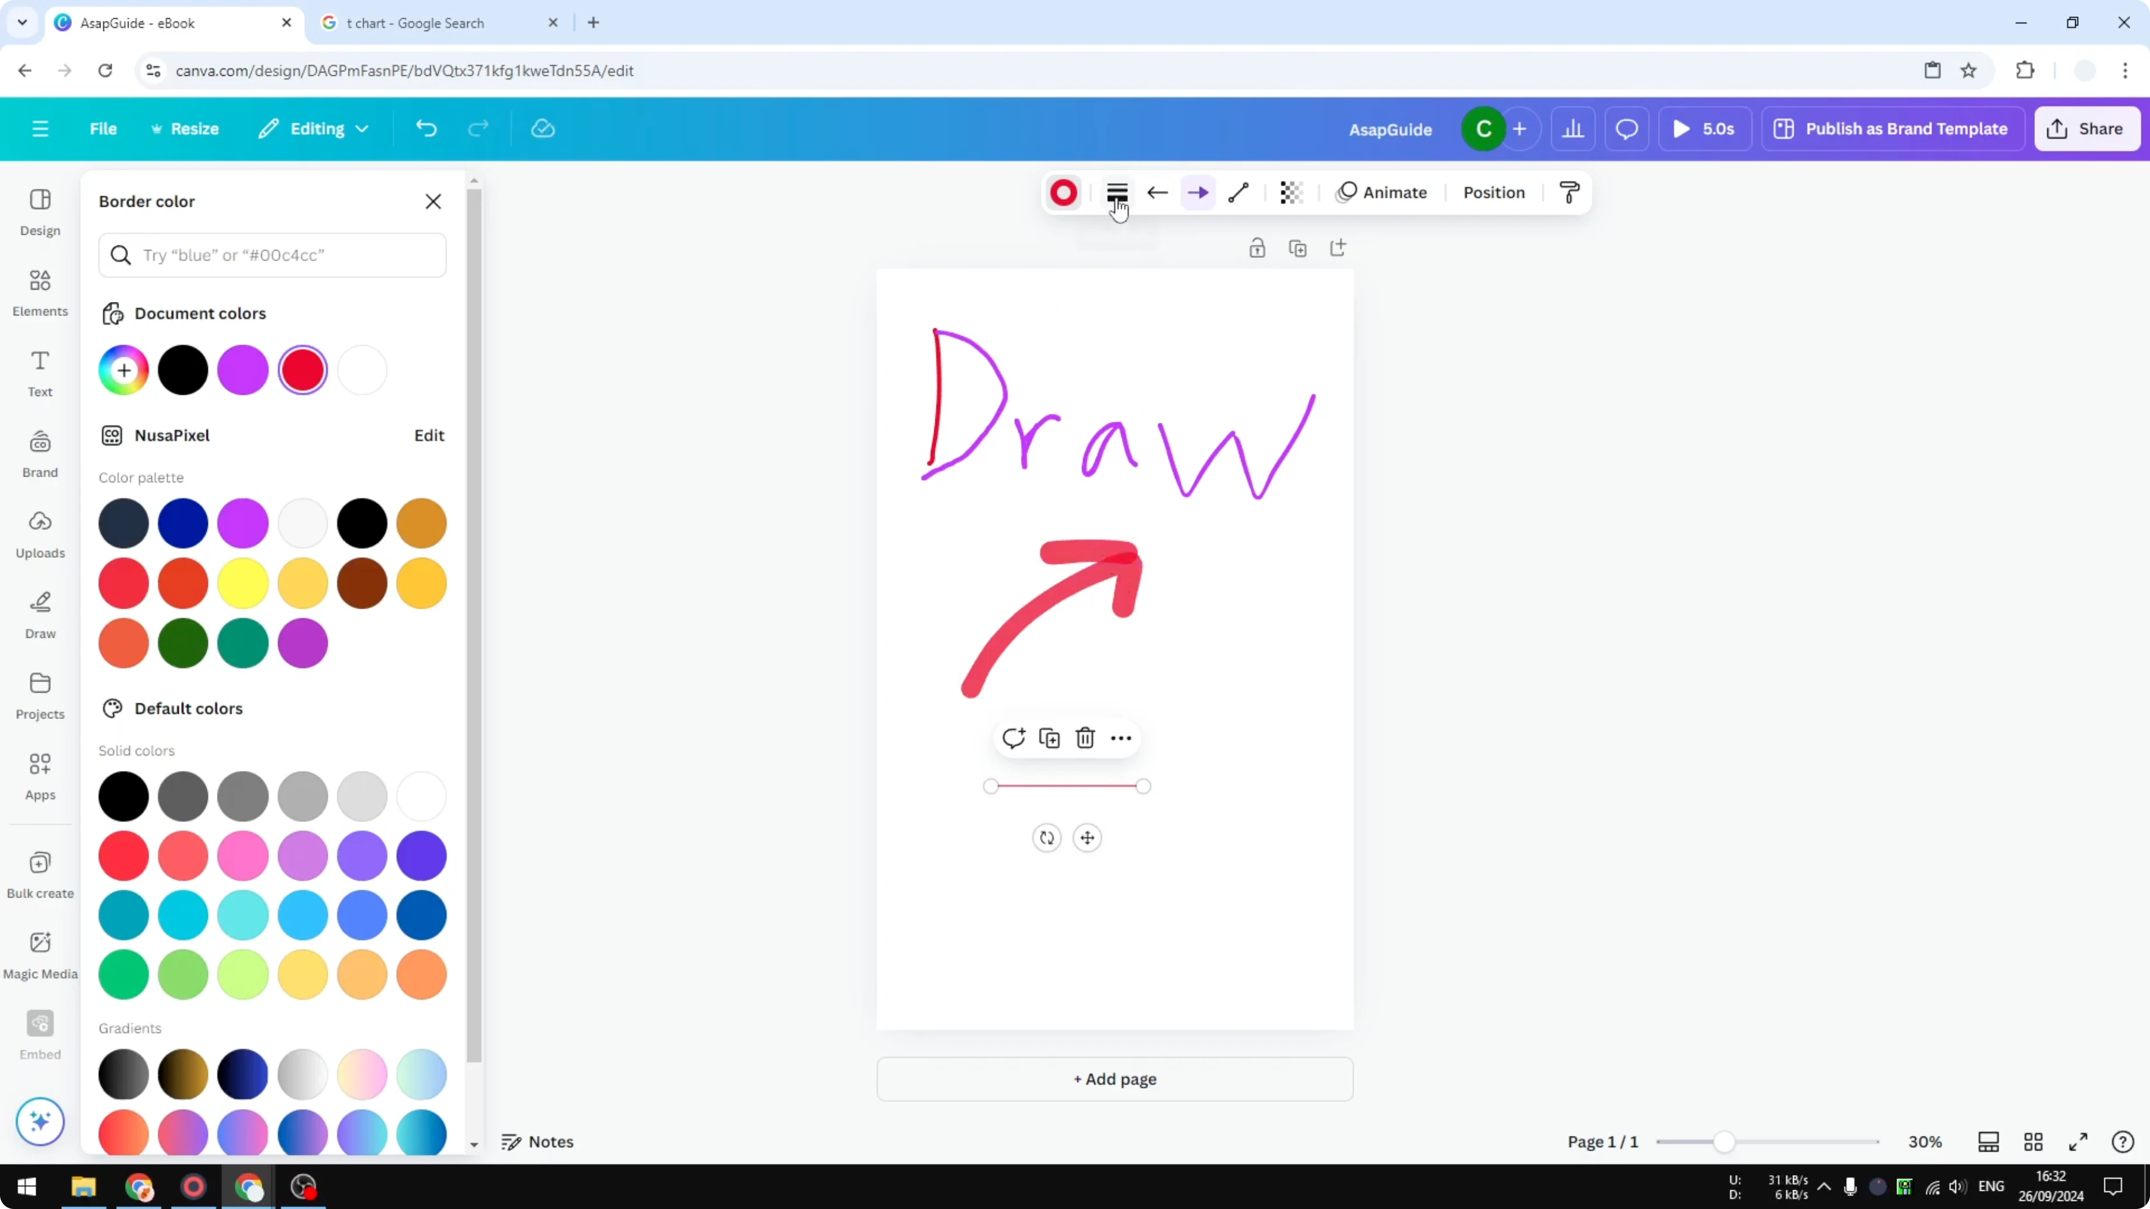The image size is (2150, 1209).
Task: Duplicate the selected line from floating toolbar
Action: pos(1049,738)
